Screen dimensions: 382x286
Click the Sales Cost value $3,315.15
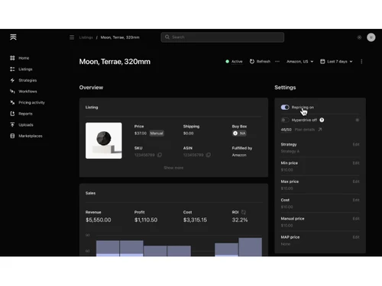[x=195, y=220]
